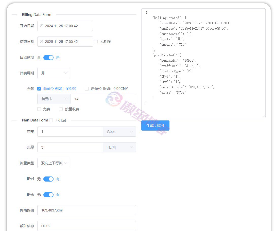The height and width of the screenshot is (231, 275).
Task: Open the Gbps bandwidth unit dropdown
Action: (119, 132)
